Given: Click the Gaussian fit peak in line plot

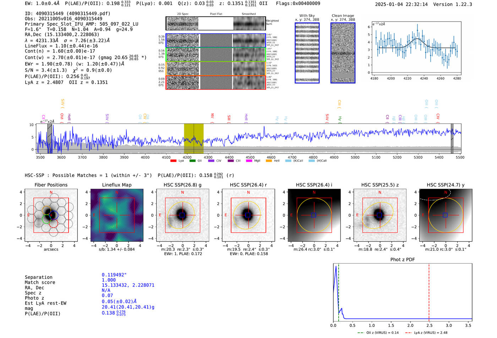Looking at the screenshot, I should 417,39.
